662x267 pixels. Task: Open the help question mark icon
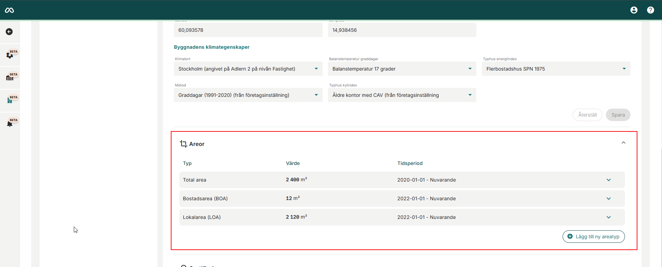pyautogui.click(x=650, y=10)
